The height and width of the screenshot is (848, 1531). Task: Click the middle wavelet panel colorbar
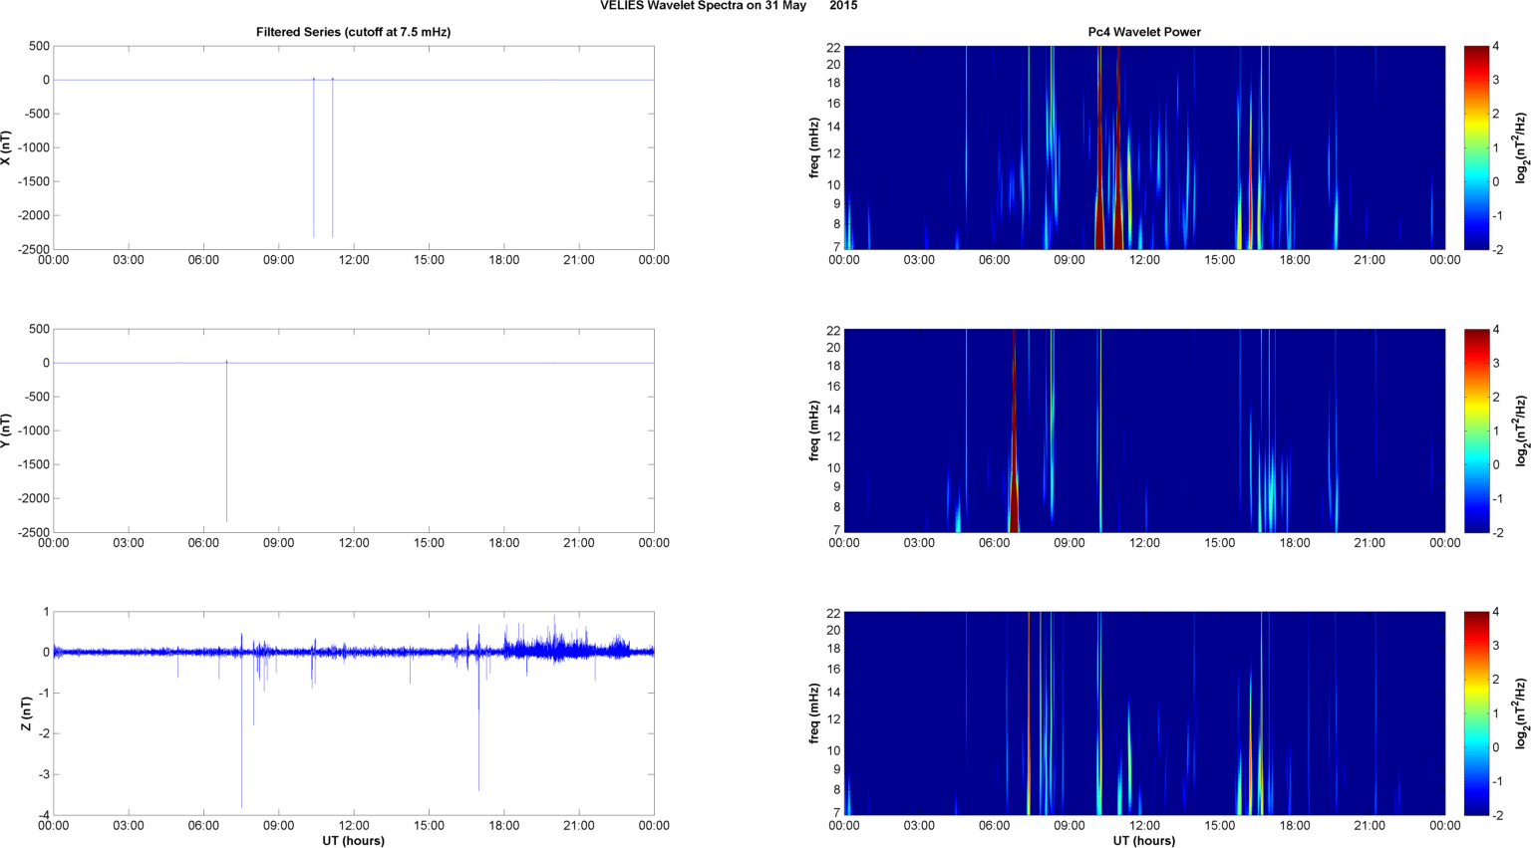[x=1475, y=430]
